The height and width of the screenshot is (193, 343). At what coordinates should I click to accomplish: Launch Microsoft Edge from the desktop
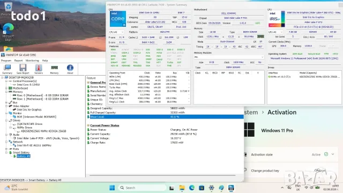(9, 32)
